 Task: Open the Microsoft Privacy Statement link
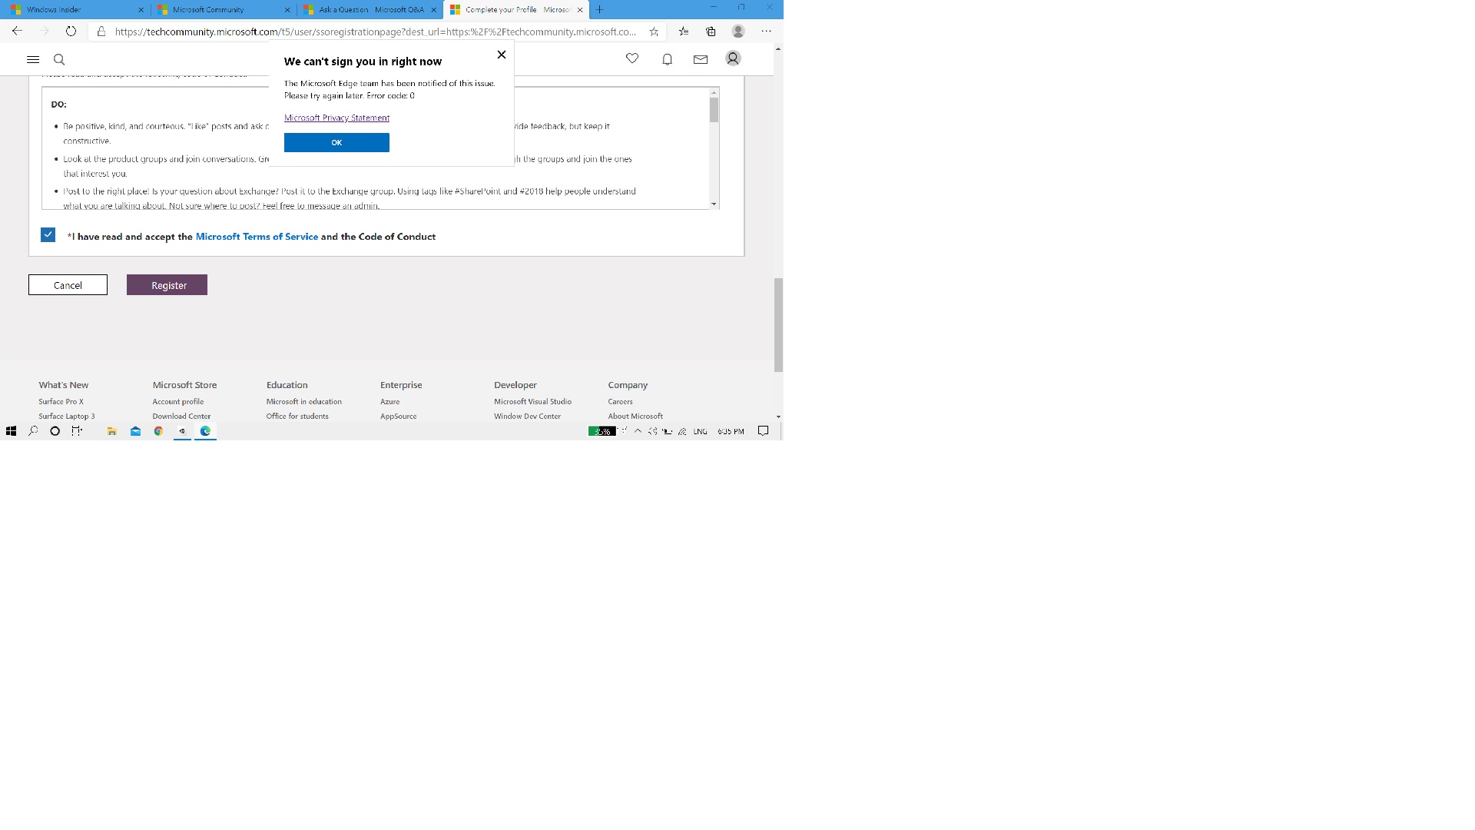(x=336, y=117)
